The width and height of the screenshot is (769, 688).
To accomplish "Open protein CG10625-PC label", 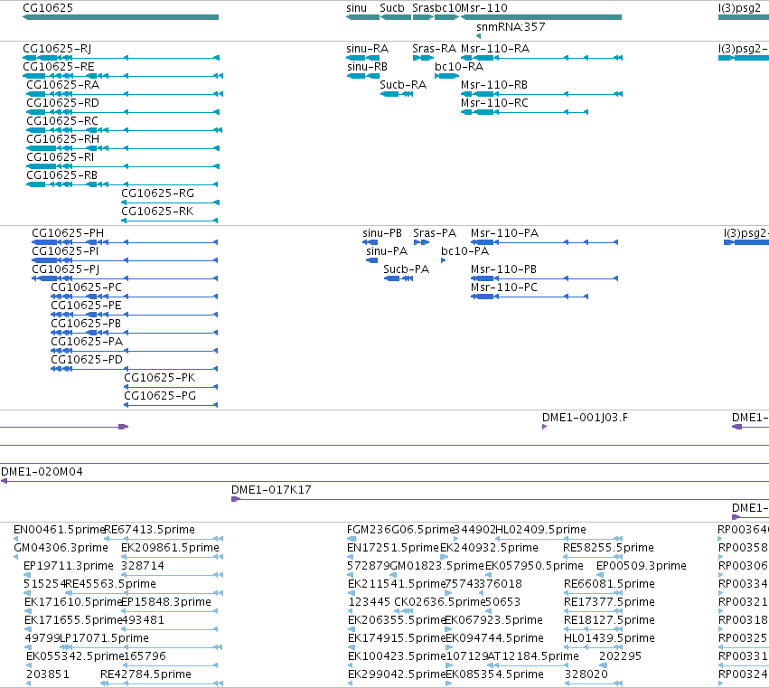I will (87, 287).
